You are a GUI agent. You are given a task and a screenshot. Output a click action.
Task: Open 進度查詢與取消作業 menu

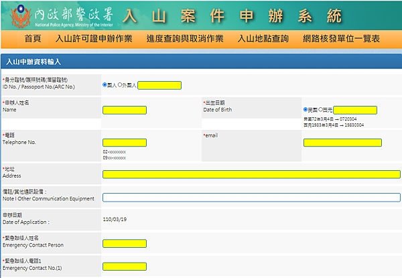coord(185,39)
